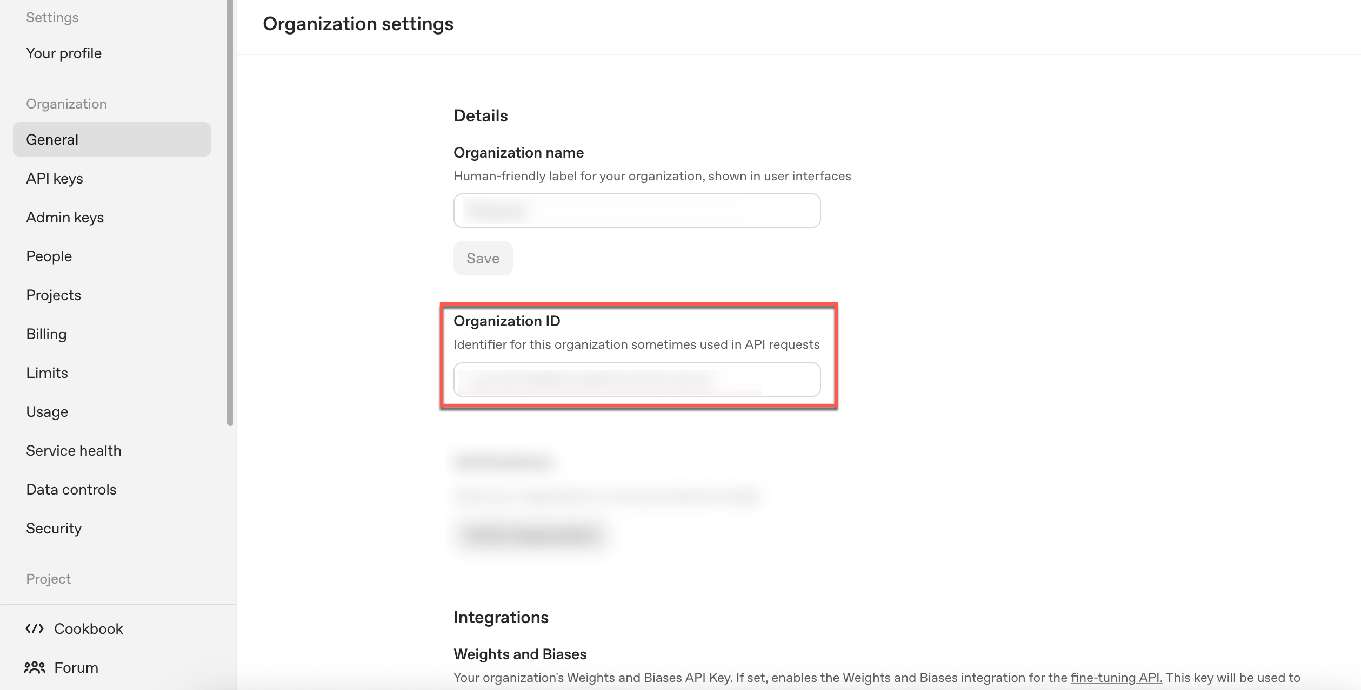Open the Forum via the people icon
The image size is (1361, 690).
[x=75, y=667]
